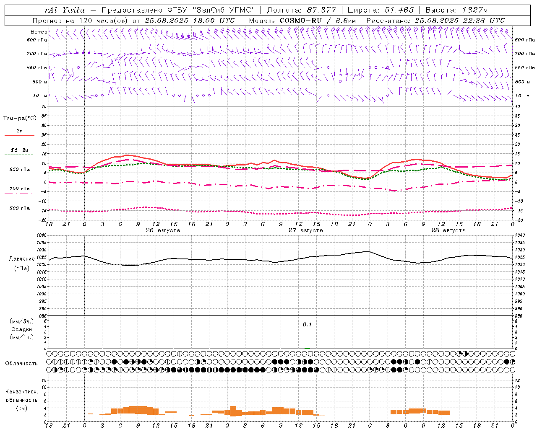Click the Облачность row label
Viewport: 537px width, 429px height.
click(x=21, y=364)
